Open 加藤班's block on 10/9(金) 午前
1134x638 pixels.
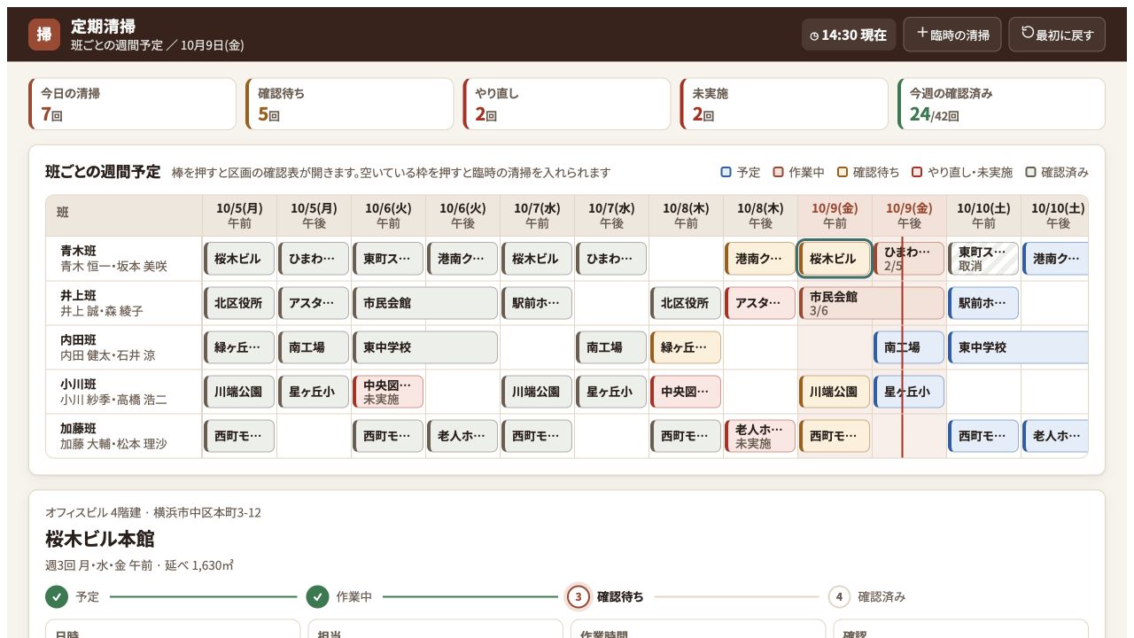pos(835,436)
